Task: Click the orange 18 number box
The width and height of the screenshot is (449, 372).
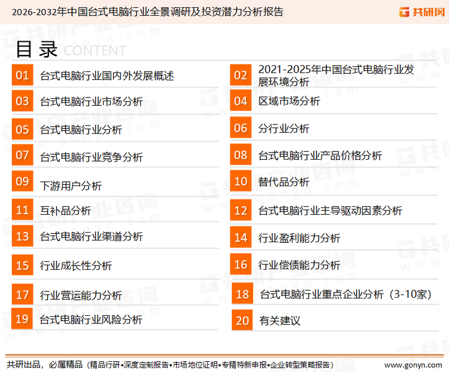Action: 242,294
